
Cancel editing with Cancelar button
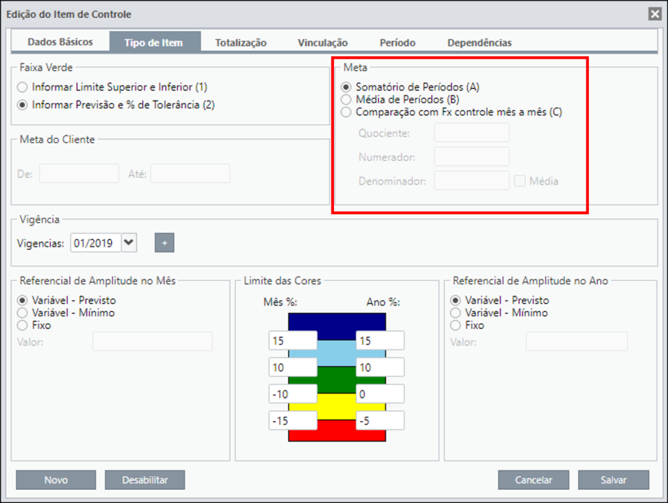click(x=534, y=480)
